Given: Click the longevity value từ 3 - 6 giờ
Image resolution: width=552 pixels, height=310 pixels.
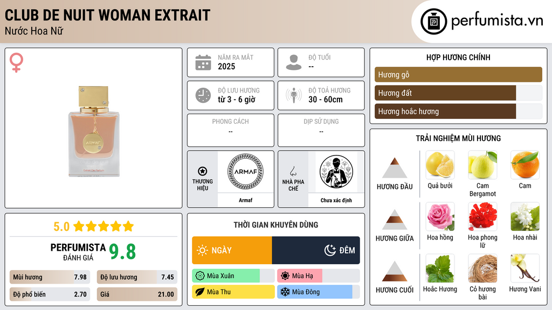Looking at the screenshot, I should point(237,100).
